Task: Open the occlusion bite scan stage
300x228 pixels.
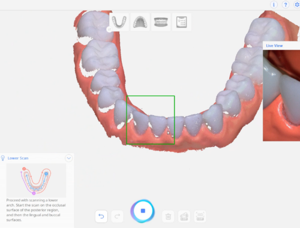Action: click(161, 22)
